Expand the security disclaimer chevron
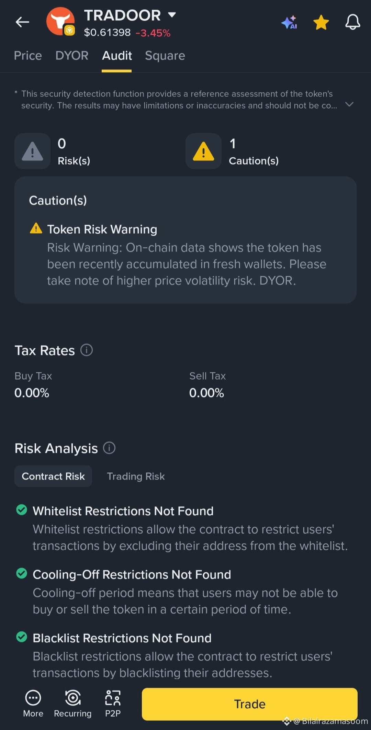The width and height of the screenshot is (371, 730). tap(349, 104)
